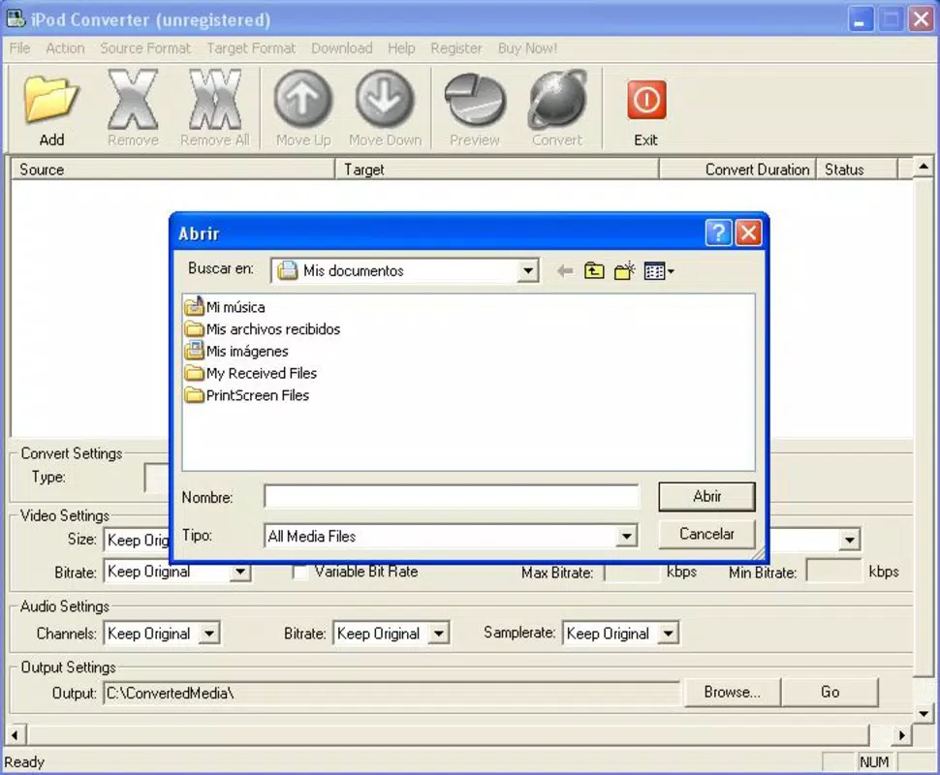Select the Mis imágenes folder
940x775 pixels.
coord(236,351)
